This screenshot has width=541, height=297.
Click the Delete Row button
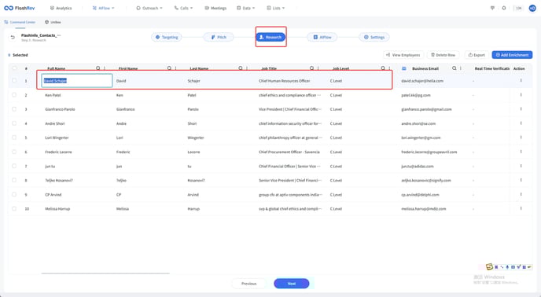(443, 55)
